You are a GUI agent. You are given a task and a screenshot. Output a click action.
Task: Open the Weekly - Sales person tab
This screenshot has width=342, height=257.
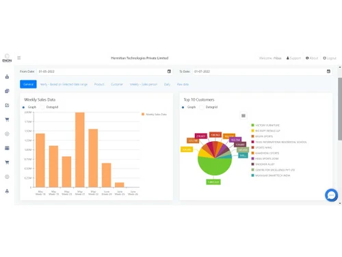[144, 84]
